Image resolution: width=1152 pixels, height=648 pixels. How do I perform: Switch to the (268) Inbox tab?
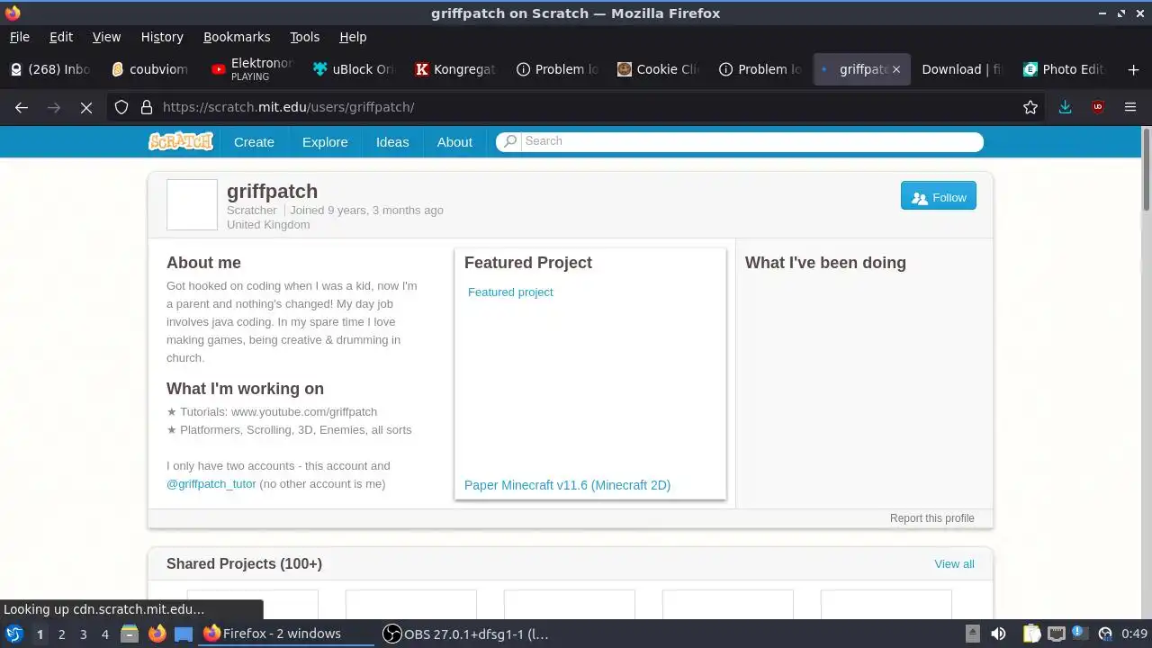pyautogui.click(x=51, y=69)
